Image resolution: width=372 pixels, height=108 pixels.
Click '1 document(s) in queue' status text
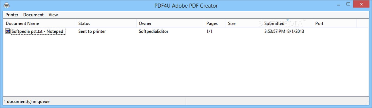(x=27, y=102)
